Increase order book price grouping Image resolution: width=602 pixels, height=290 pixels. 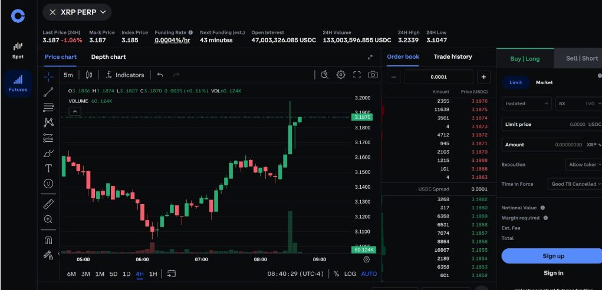point(483,77)
